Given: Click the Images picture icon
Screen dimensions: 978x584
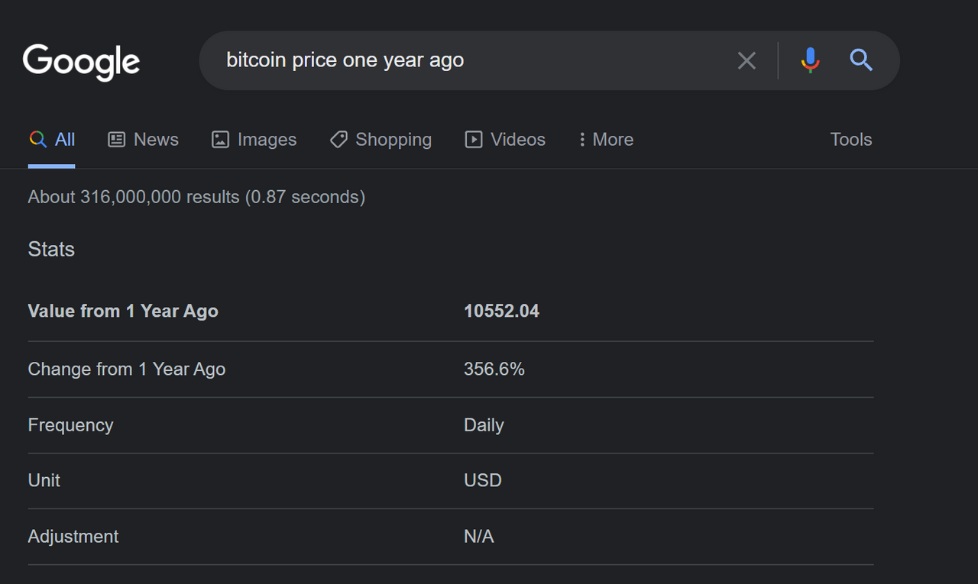Looking at the screenshot, I should tap(220, 140).
